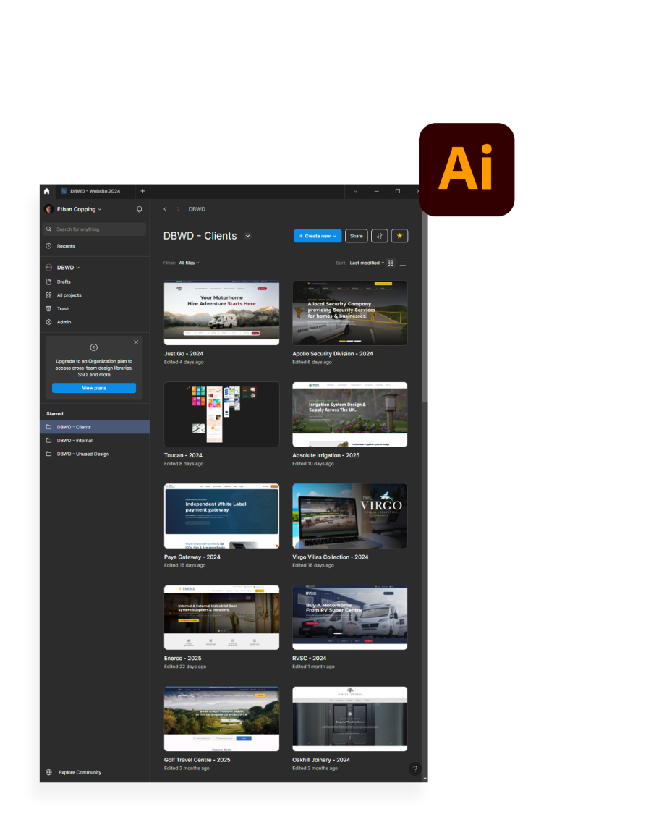Open the Absolute Irrigation - 2025 thumbnail
Screen dimensions: 651x825
tap(349, 414)
